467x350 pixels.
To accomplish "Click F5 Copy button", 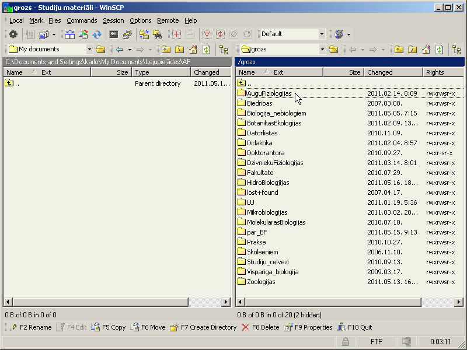I will point(109,327).
